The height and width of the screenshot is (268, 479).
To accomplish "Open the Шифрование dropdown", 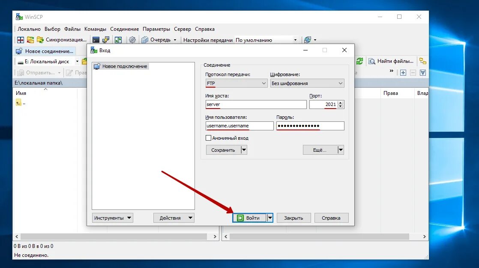I will click(x=307, y=83).
